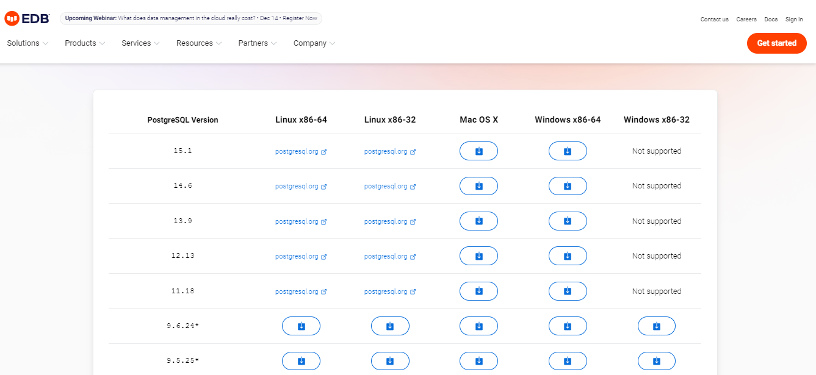This screenshot has width=816, height=375.
Task: Open postgresql.org link for 14.6 Linux x86-64
Action: 301,186
